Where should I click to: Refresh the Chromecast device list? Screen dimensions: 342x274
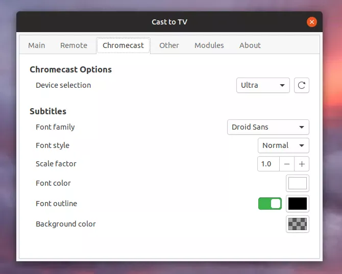point(302,85)
